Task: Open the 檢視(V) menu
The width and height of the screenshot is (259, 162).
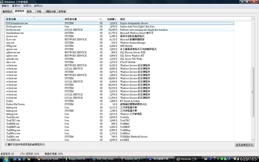Action: [27, 6]
